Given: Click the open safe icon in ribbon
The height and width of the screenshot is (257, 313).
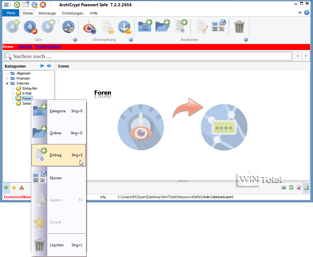Looking at the screenshot, I should click(13, 27).
